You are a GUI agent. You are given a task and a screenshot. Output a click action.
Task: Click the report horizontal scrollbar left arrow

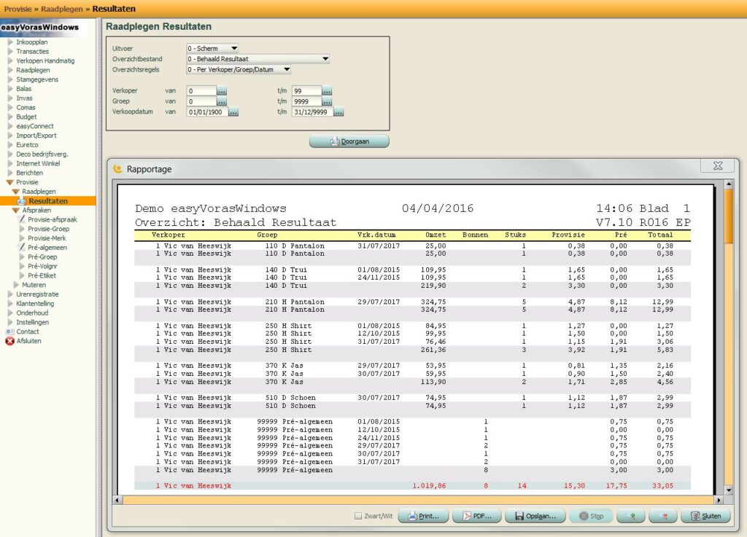(x=117, y=501)
